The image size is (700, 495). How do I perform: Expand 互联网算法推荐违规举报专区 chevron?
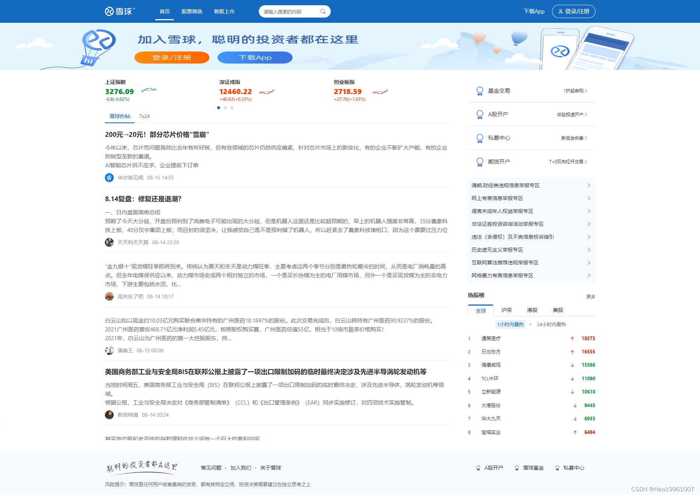tap(589, 263)
